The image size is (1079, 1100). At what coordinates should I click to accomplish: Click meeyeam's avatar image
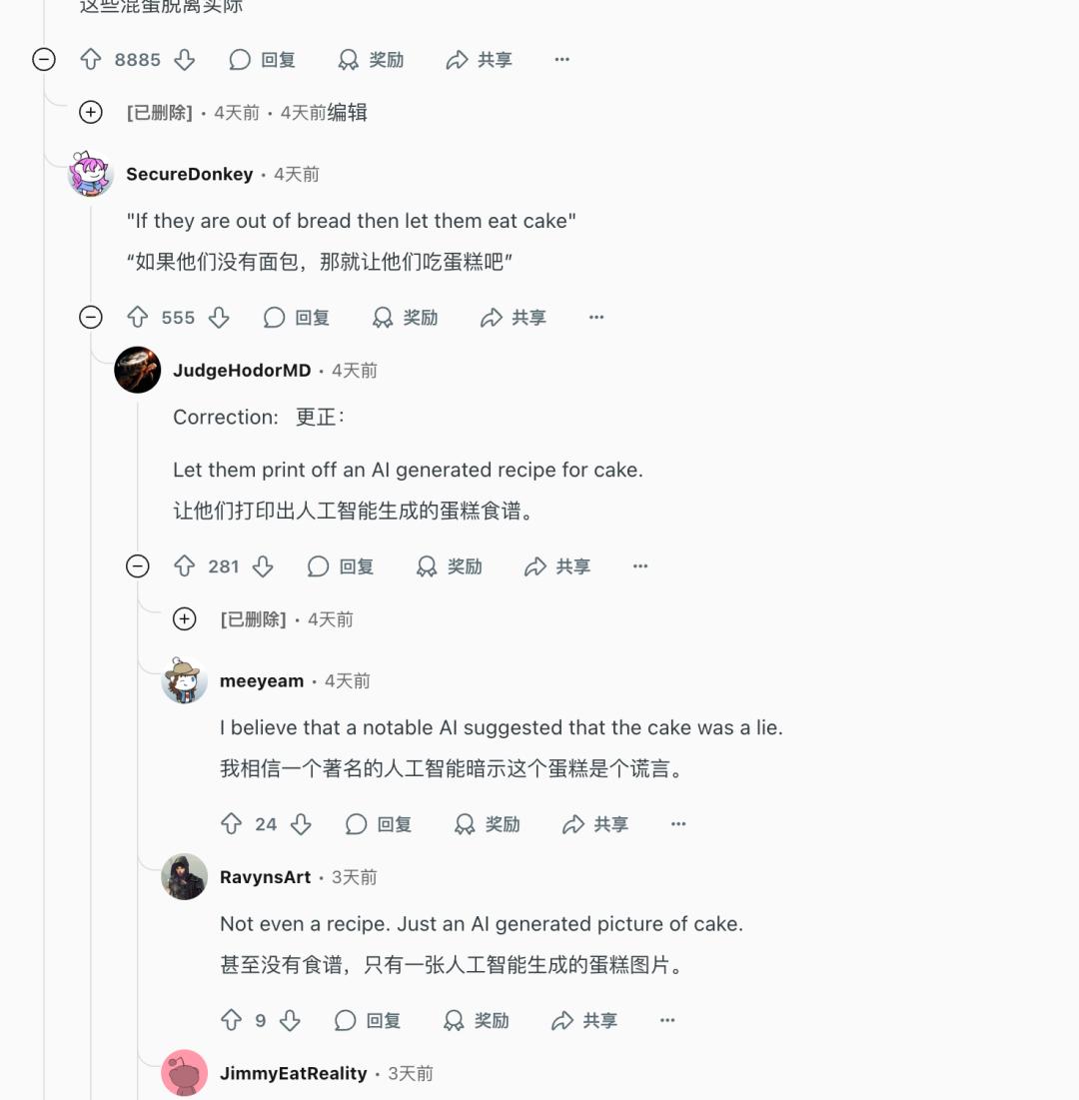pos(185,680)
